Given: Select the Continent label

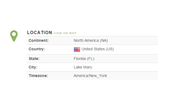Looking at the screenshot, I should point(38,40).
